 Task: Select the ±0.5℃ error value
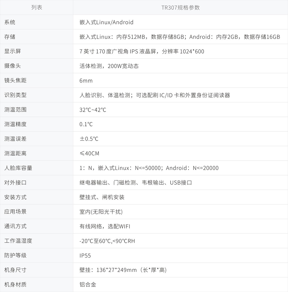click(89, 139)
